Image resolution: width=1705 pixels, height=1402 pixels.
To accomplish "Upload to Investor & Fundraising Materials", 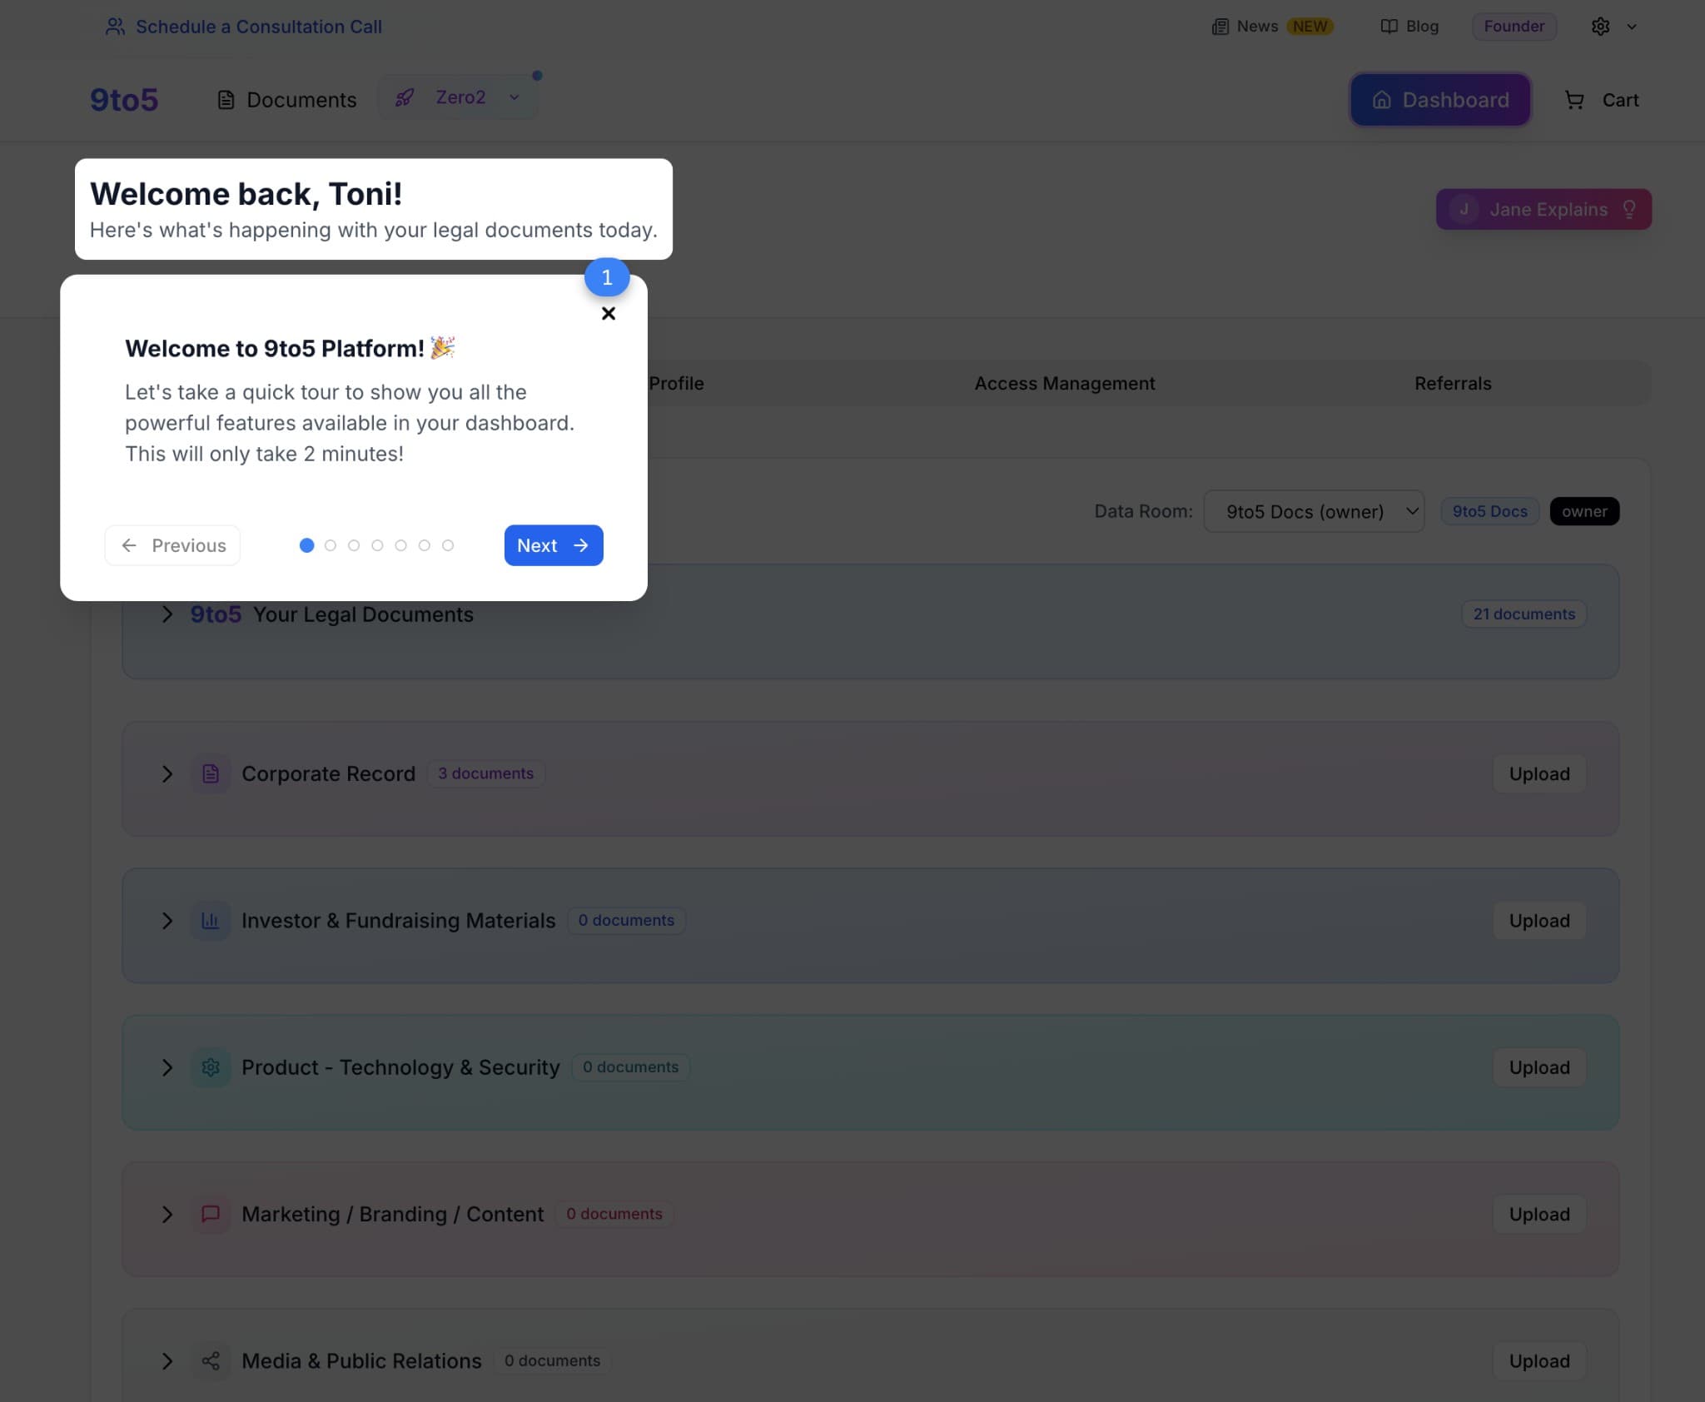I will click(1538, 921).
